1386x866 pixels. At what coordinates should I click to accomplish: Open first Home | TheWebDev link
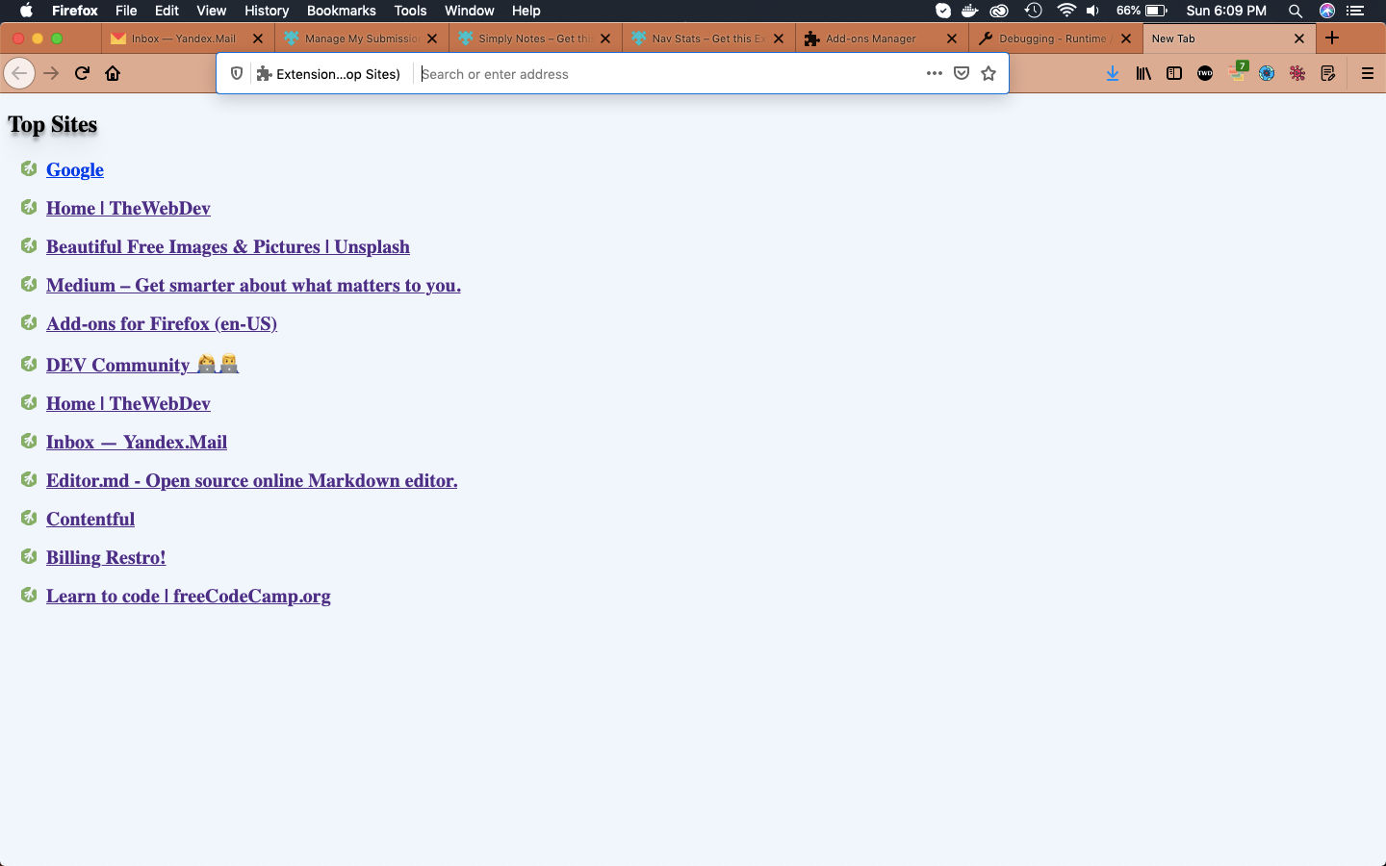(x=128, y=208)
